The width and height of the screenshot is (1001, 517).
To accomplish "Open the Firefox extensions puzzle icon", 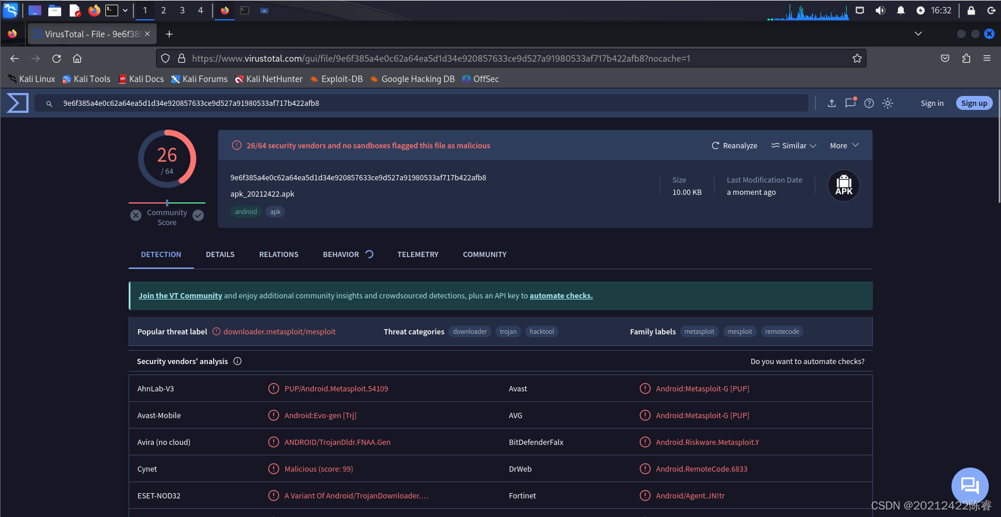I will [966, 58].
